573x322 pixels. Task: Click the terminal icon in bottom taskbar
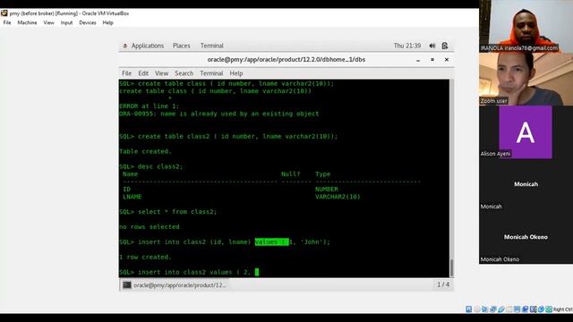coord(127,285)
